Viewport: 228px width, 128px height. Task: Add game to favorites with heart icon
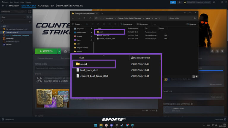pyautogui.click(x=222, y=51)
